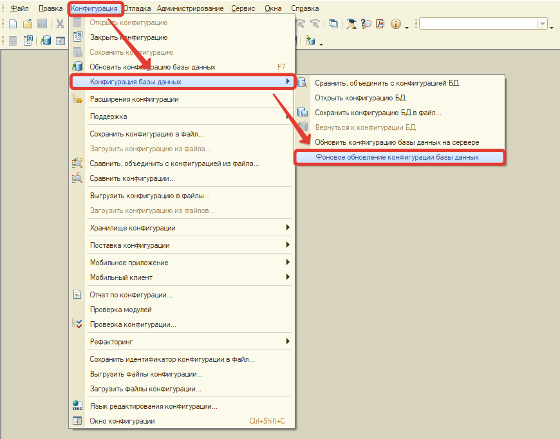Choose Сравнить, объединить с конфигурацией из файла...
This screenshot has width=560, height=439.
[182, 163]
